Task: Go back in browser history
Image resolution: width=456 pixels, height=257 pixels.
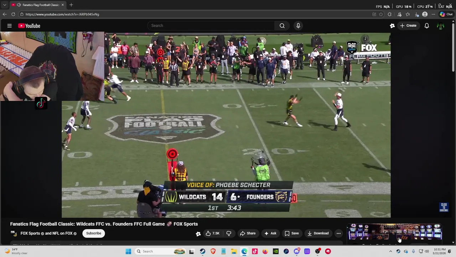Action: (x=4, y=14)
